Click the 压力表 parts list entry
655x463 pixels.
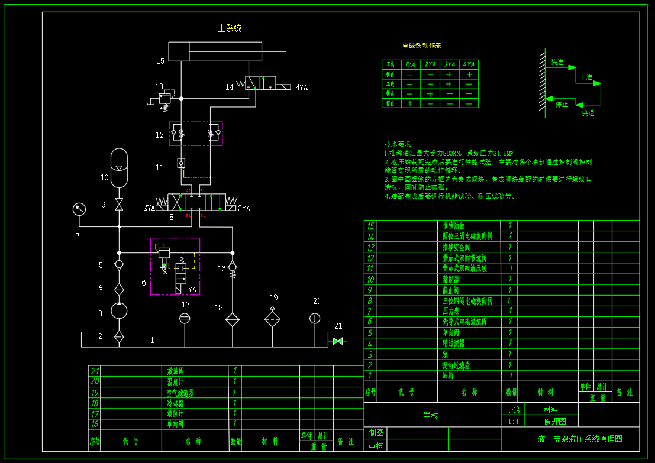click(x=451, y=312)
